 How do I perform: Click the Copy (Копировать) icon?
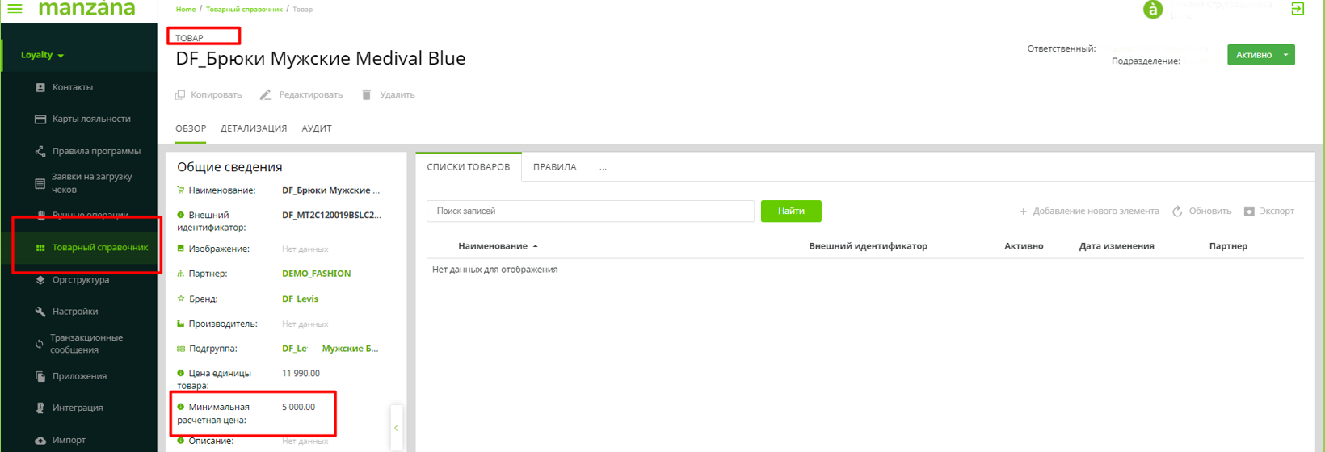[x=180, y=95]
